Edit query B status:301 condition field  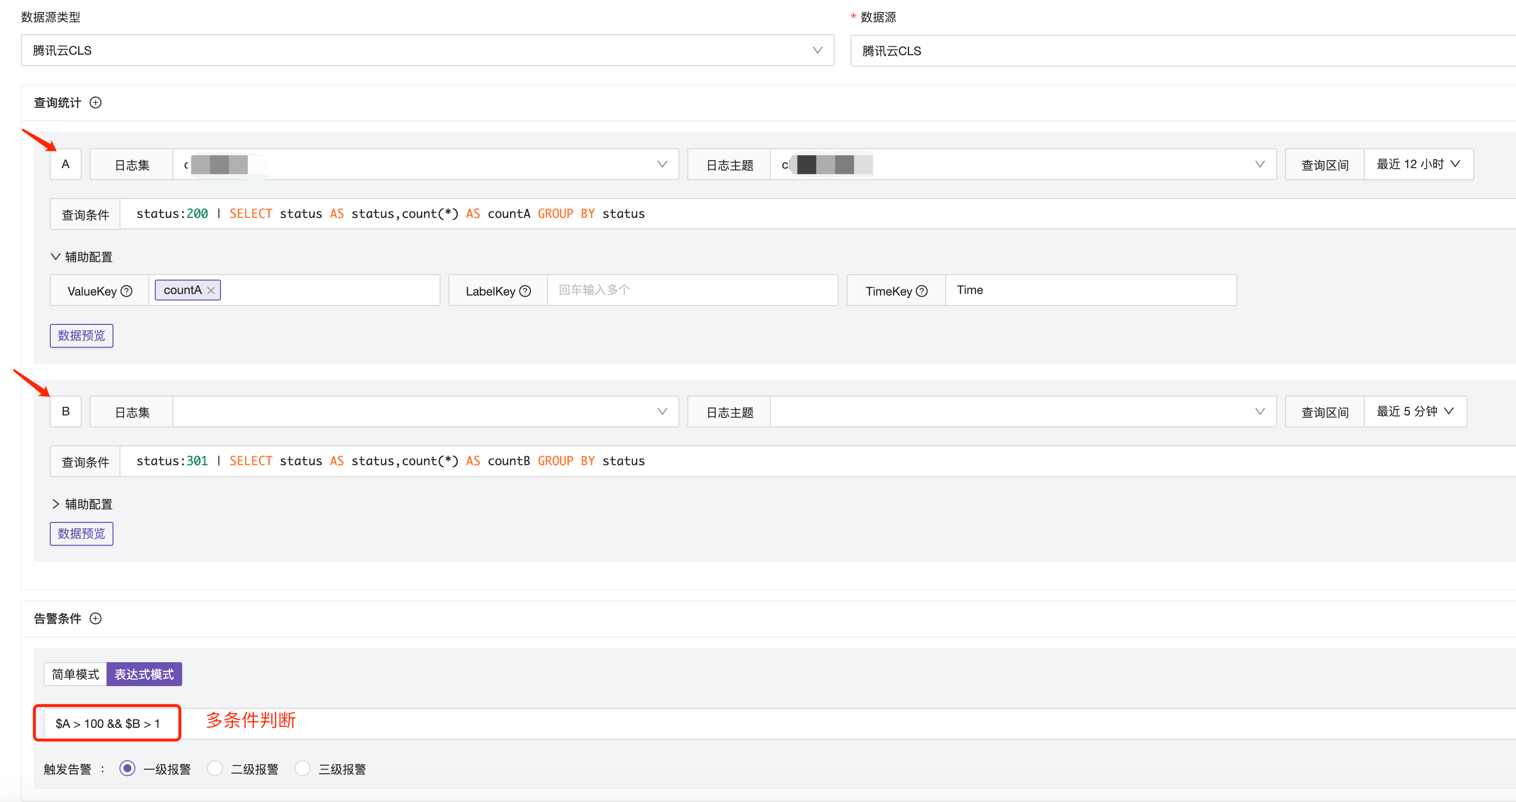818,461
